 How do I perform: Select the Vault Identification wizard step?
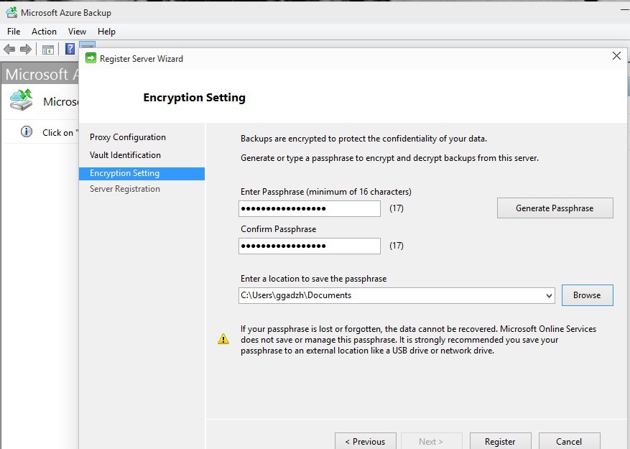[x=126, y=155]
